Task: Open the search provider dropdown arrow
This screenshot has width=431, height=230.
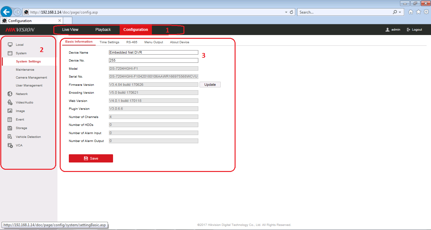Action: coord(400,12)
